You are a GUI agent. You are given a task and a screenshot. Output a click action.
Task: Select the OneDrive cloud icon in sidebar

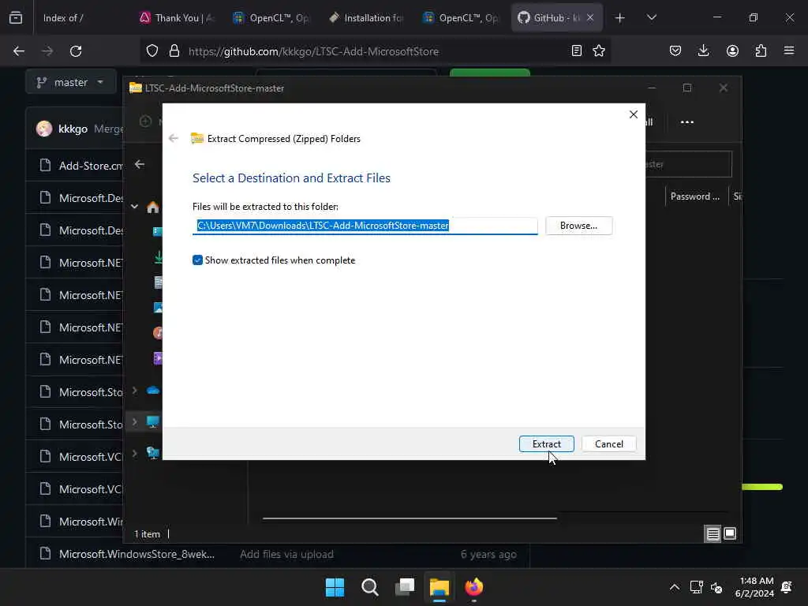click(153, 390)
